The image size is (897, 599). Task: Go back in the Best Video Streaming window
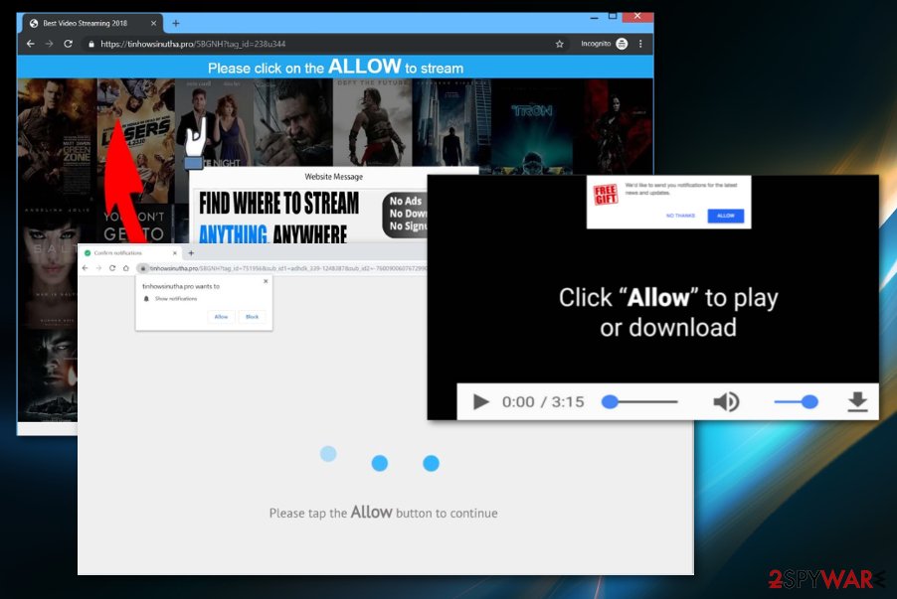(x=31, y=44)
